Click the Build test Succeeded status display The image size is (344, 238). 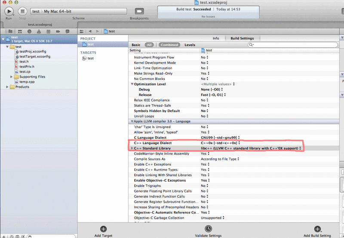click(x=208, y=12)
